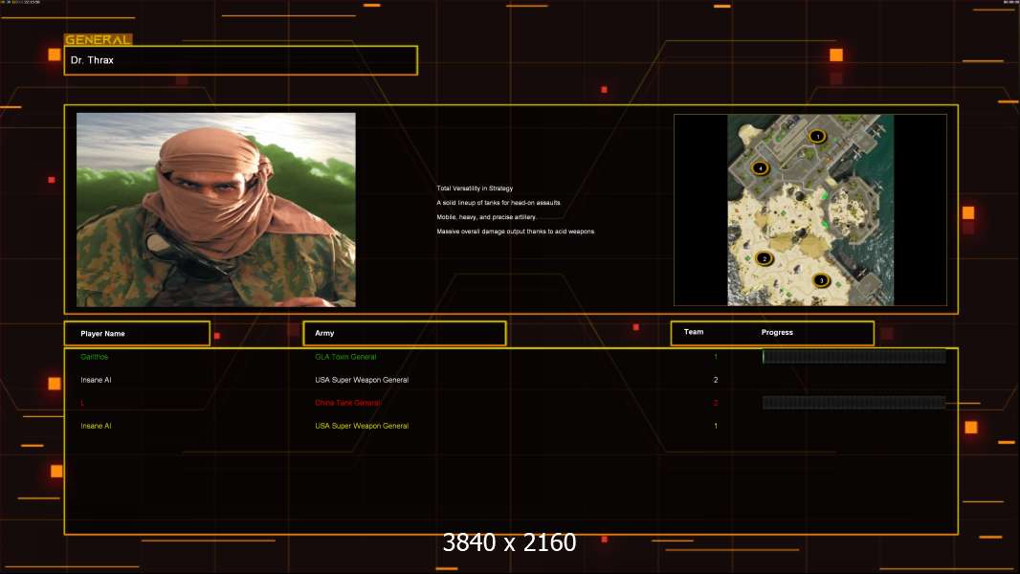Click 'Massive overall damage output' line
The height and width of the screenshot is (574, 1020).
516,232
